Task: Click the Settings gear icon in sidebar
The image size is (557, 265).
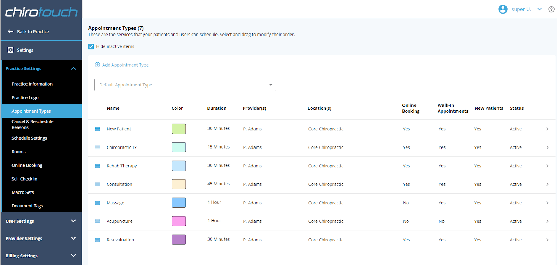Action: tap(10, 50)
